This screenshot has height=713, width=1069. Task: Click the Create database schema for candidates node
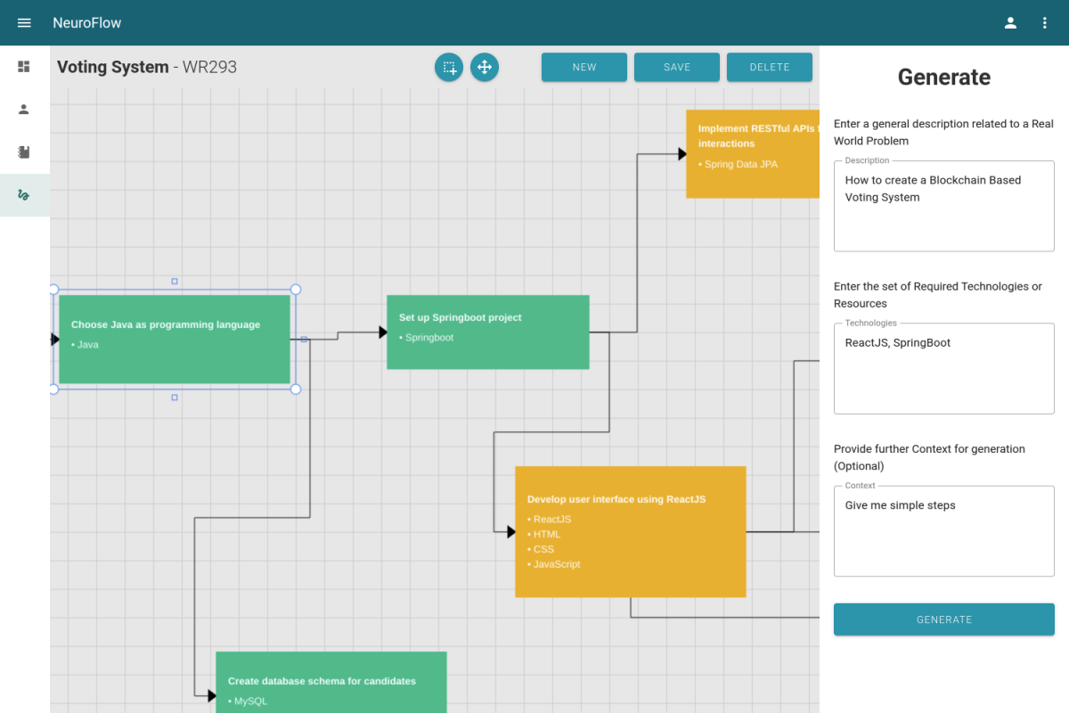330,683
